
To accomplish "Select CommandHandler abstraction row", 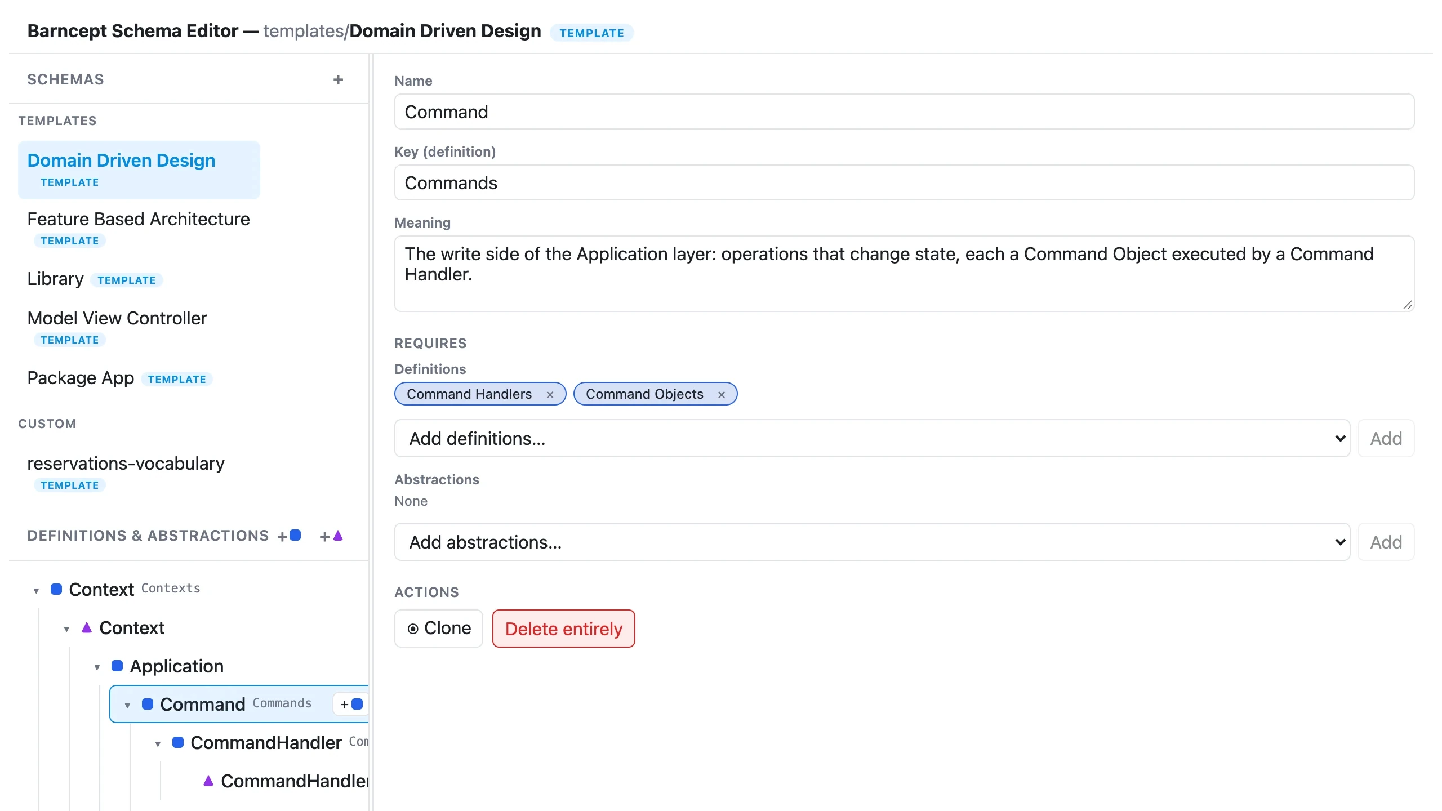I will [295, 781].
